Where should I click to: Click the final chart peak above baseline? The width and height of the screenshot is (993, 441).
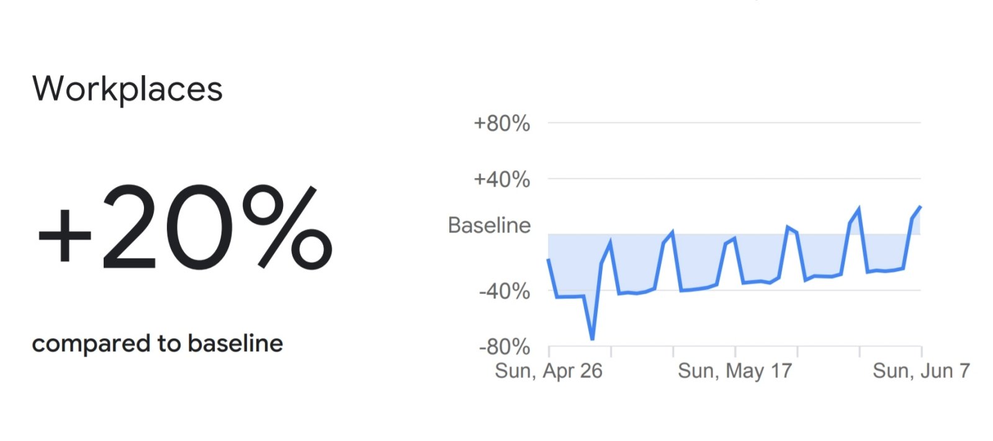(x=920, y=207)
